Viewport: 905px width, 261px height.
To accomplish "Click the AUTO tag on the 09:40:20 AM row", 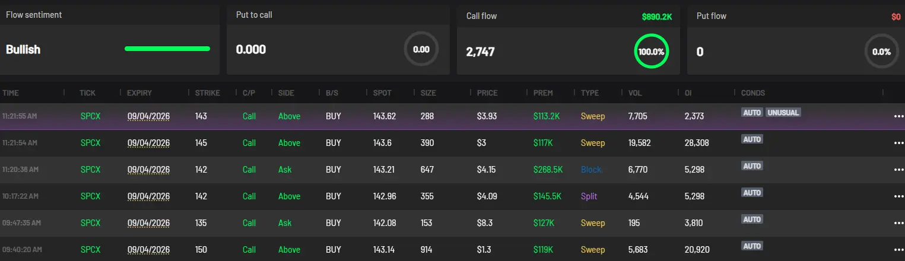I will click(x=752, y=246).
